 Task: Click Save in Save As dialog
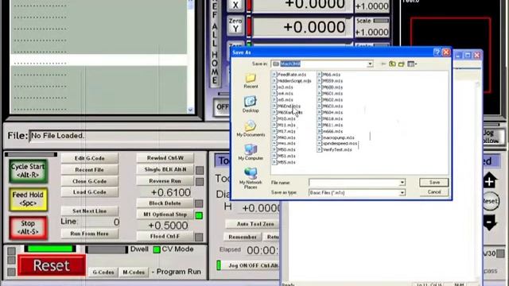click(434, 182)
